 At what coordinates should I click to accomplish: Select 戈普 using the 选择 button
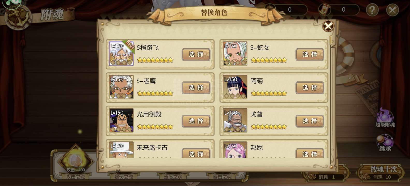[310, 121]
